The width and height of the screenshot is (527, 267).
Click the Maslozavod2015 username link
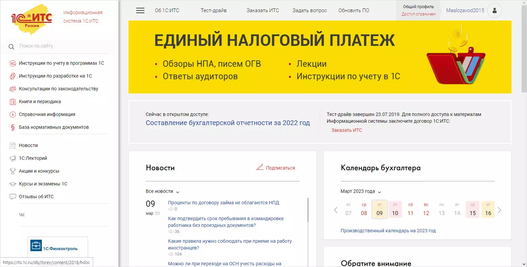[x=465, y=10]
